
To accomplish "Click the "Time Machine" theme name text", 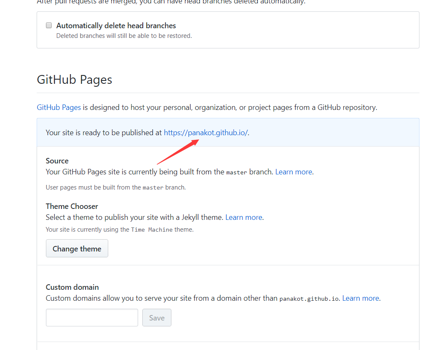I will (152, 230).
